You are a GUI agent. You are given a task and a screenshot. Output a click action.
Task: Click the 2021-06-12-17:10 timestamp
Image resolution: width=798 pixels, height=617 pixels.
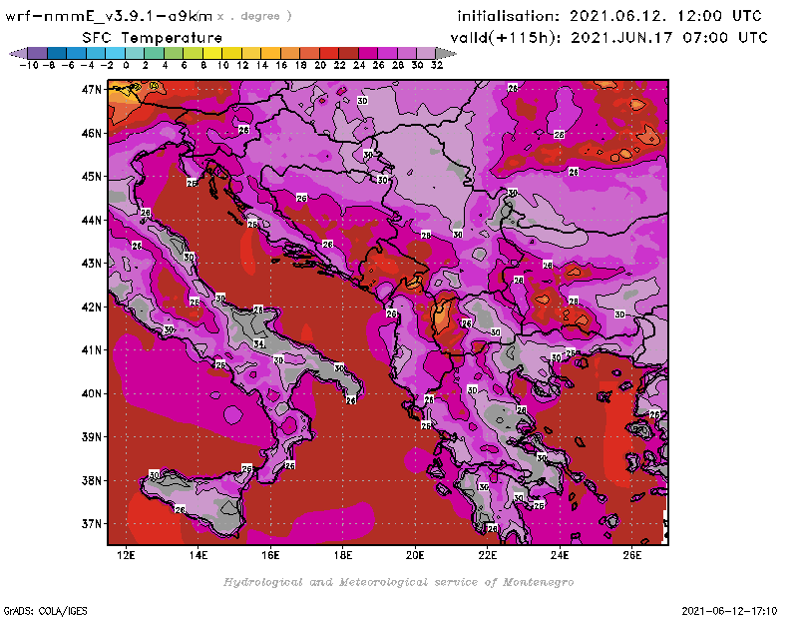(729, 611)
